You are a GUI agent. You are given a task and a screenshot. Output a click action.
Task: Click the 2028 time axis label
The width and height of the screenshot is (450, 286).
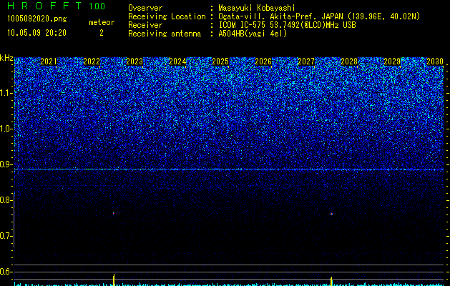349,61
